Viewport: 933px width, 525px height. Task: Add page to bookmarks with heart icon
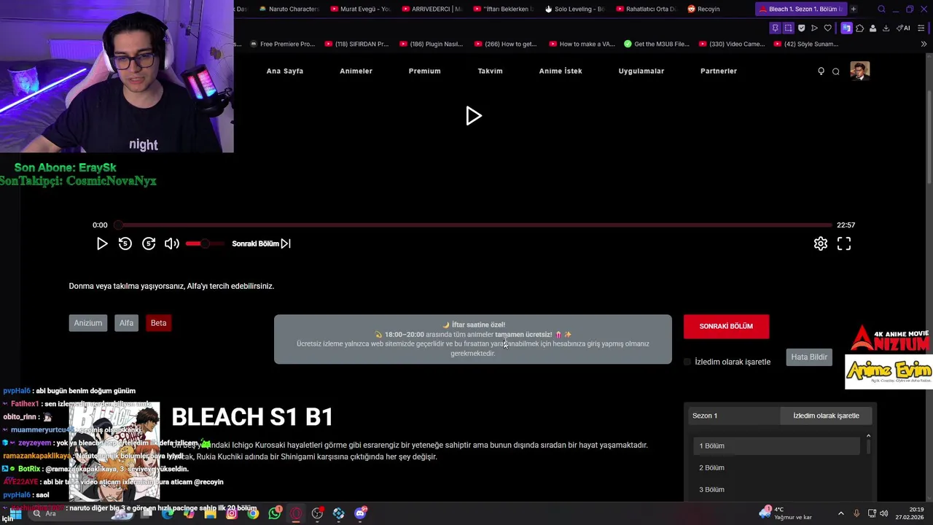point(827,28)
